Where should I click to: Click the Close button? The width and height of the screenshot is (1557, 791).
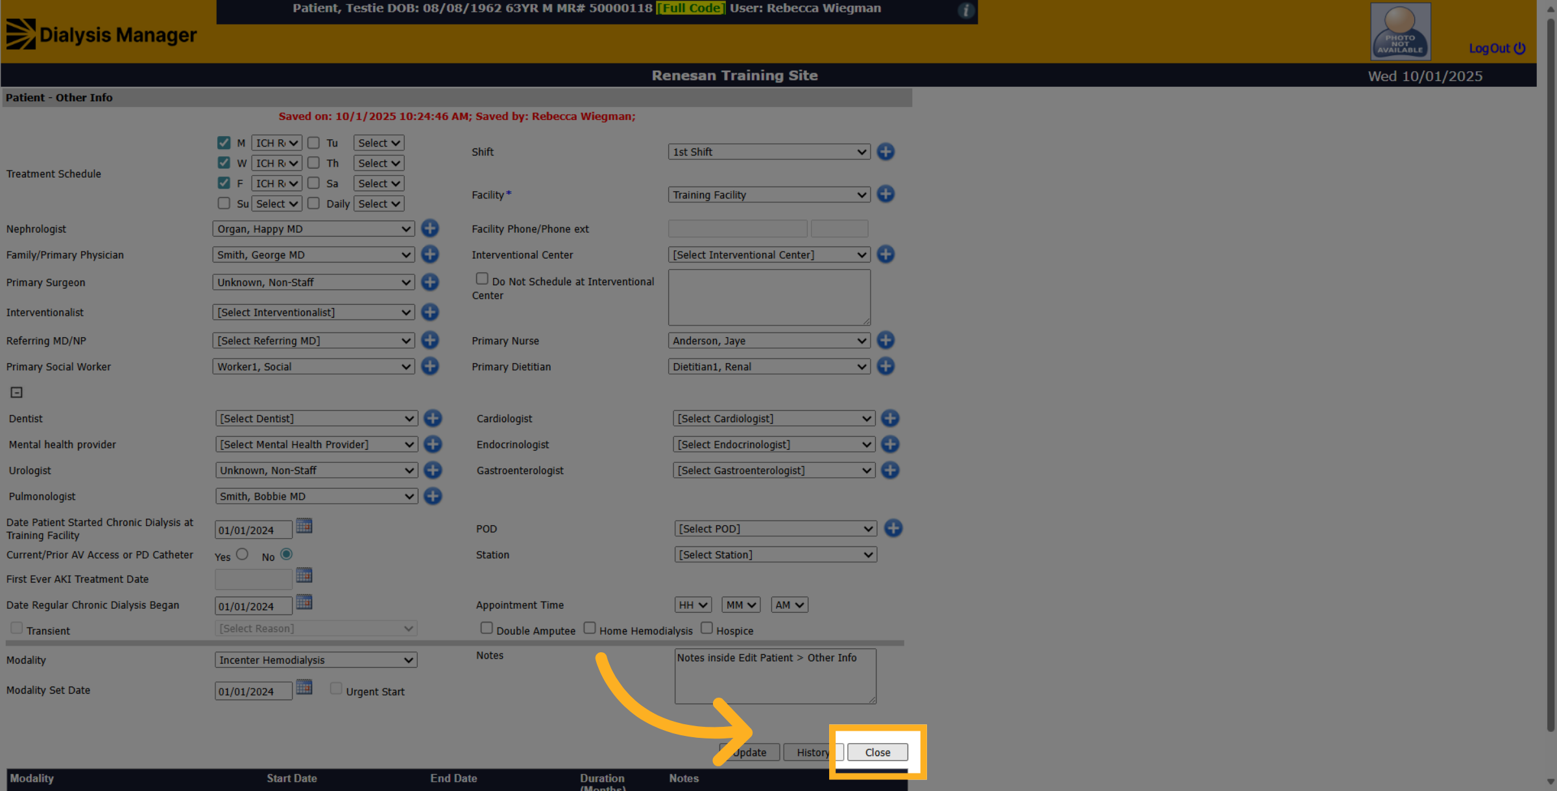pyautogui.click(x=877, y=752)
